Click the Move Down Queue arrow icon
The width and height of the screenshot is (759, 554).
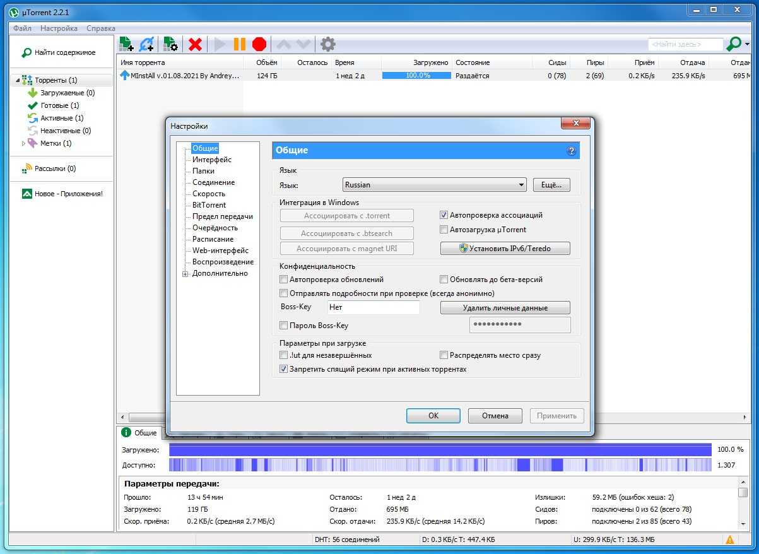click(303, 44)
